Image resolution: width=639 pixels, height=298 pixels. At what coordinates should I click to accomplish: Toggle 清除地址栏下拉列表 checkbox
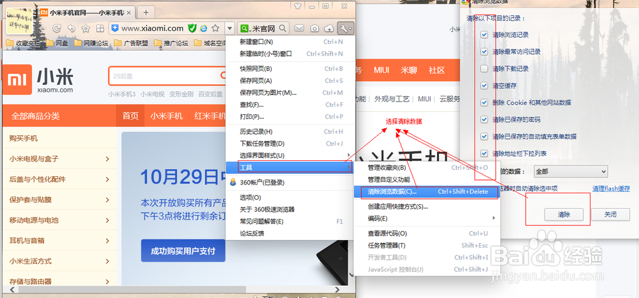(484, 154)
